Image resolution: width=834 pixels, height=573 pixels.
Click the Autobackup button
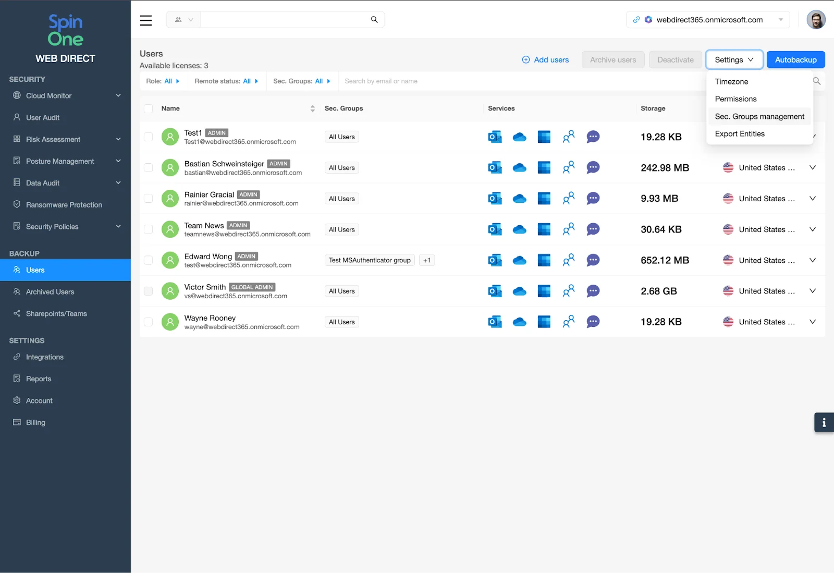[795, 59]
